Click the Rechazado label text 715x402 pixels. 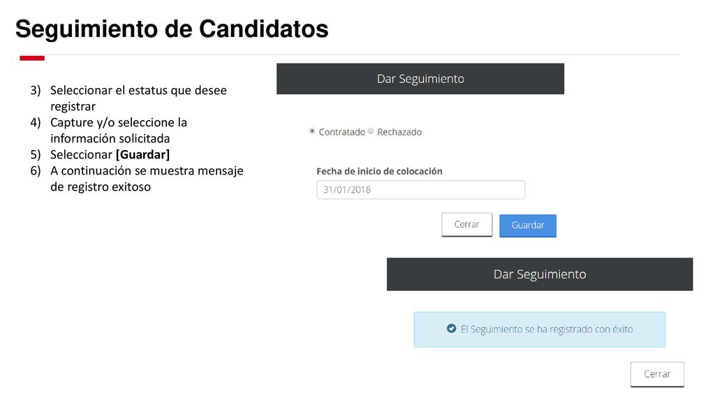pyautogui.click(x=399, y=132)
